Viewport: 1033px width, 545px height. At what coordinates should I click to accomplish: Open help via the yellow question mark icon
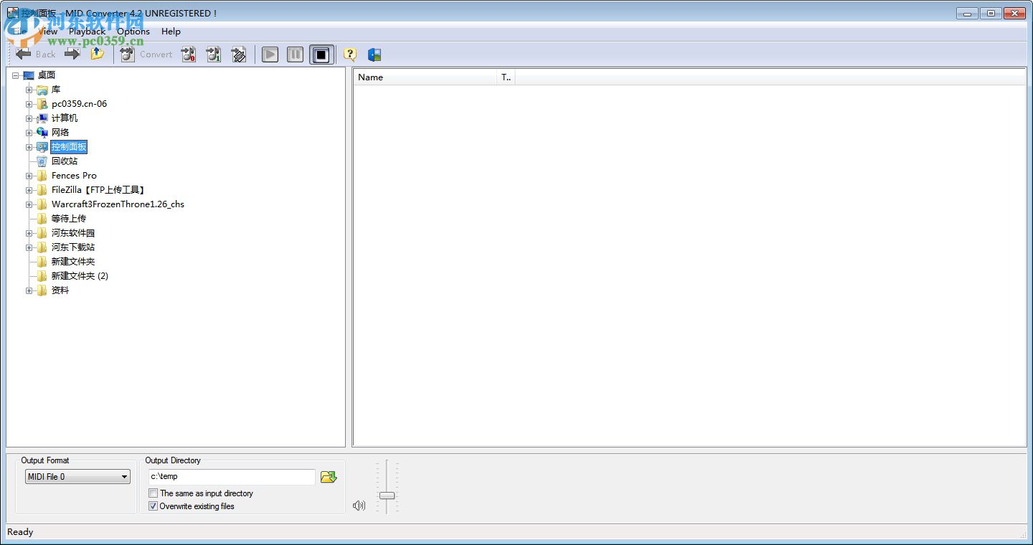tap(349, 54)
